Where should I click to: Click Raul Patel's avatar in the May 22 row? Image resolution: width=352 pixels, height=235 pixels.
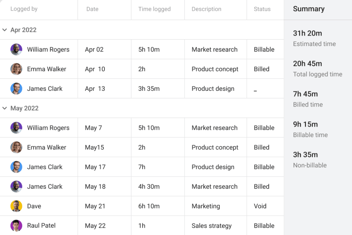click(16, 225)
